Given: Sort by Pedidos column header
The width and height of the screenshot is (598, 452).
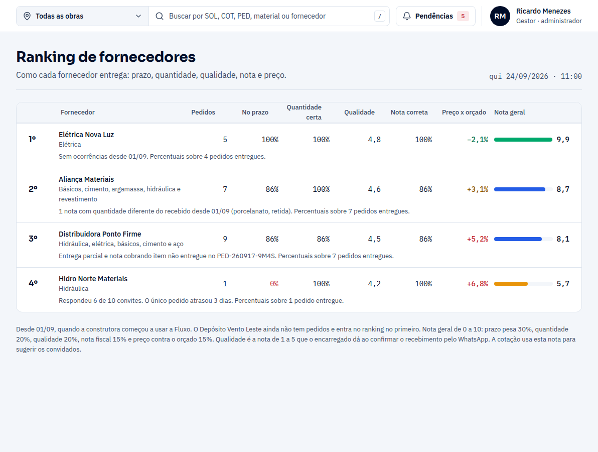Looking at the screenshot, I should click(203, 112).
